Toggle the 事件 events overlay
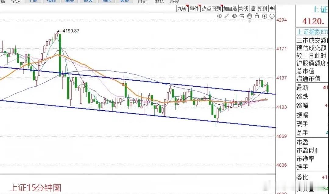 194,9
